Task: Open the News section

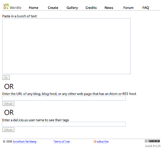Action: pos(109,8)
